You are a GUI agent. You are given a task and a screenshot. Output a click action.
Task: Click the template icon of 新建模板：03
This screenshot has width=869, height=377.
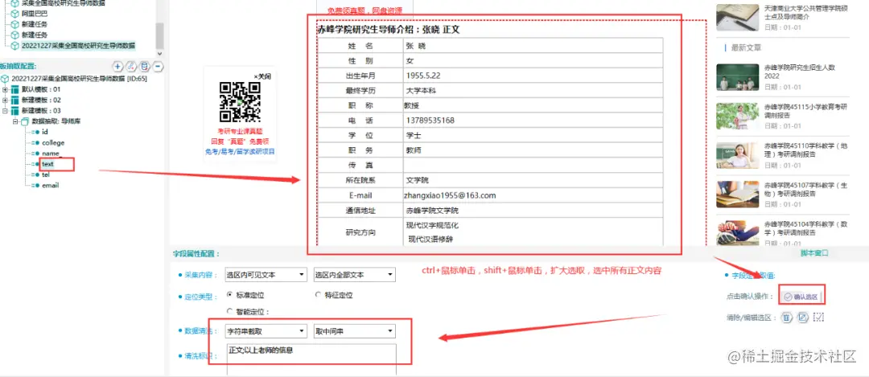tap(15, 111)
